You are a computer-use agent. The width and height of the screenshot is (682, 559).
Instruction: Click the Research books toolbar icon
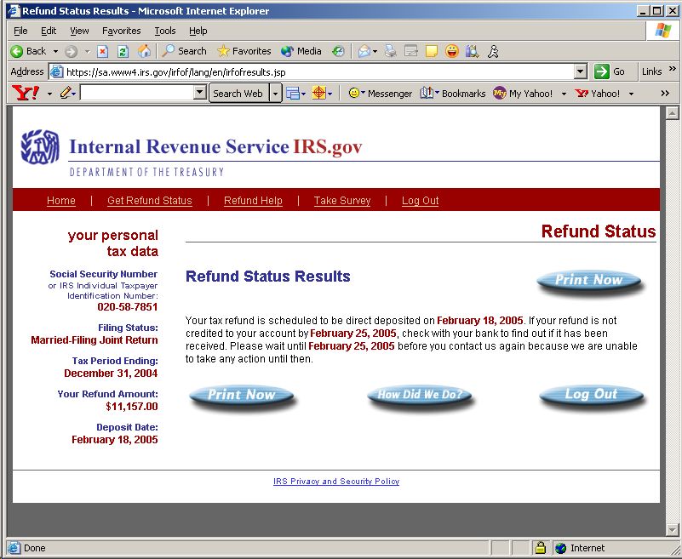473,52
